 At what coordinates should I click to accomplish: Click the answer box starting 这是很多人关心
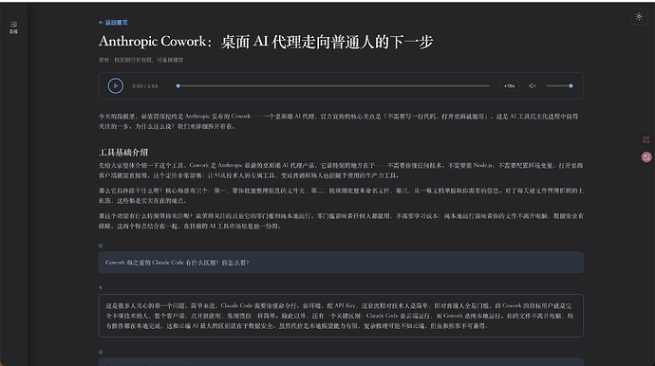341,316
